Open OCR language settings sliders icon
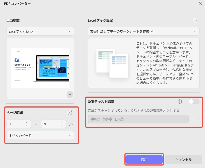Screen dimensions: 205x168 coord(195,119)
